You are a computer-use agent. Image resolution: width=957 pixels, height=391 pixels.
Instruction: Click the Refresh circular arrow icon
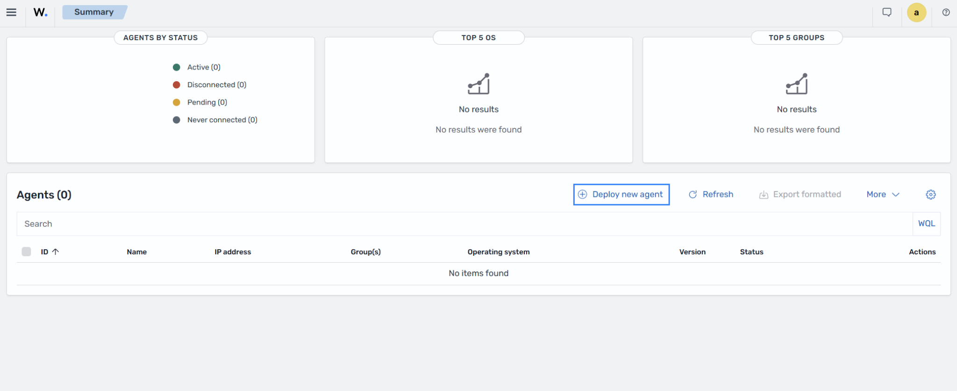pos(693,195)
